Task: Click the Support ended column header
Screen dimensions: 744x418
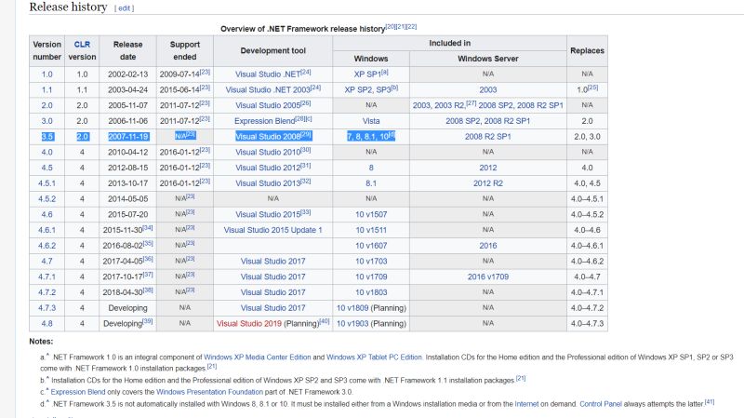Action: (184, 51)
